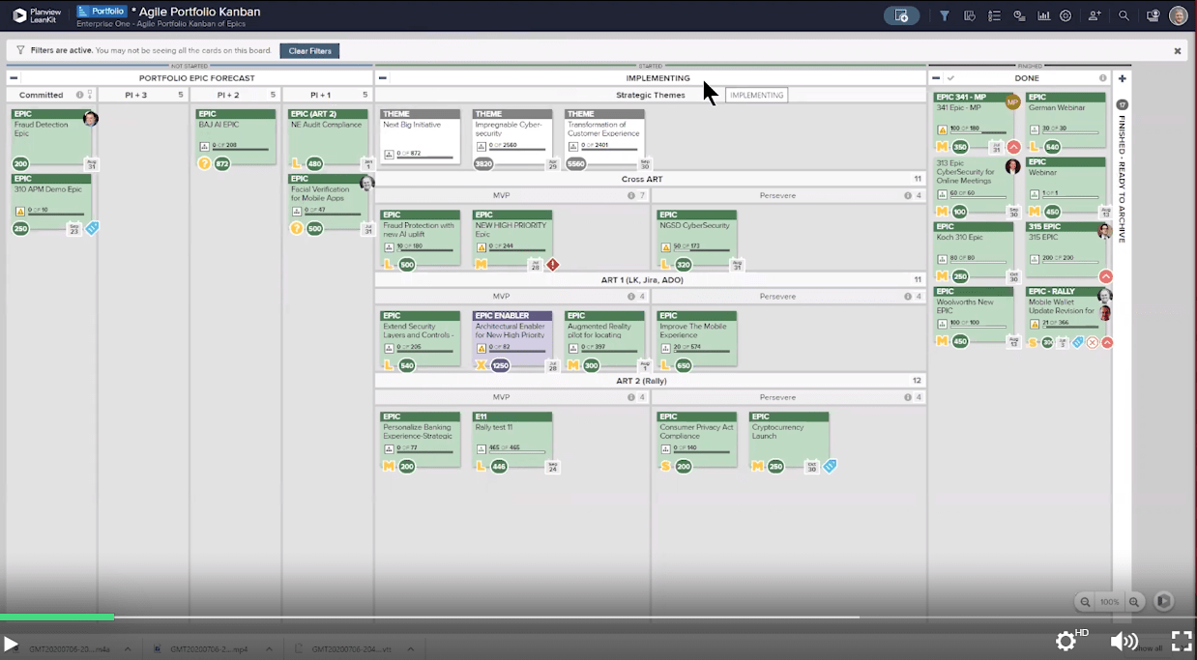The width and height of the screenshot is (1197, 660).
Task: Click the NGSD CyberSecurity card title
Action: click(x=694, y=225)
